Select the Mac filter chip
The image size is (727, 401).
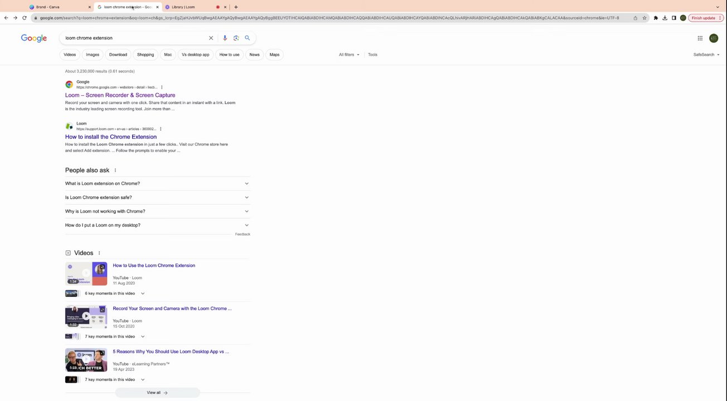[x=168, y=55]
